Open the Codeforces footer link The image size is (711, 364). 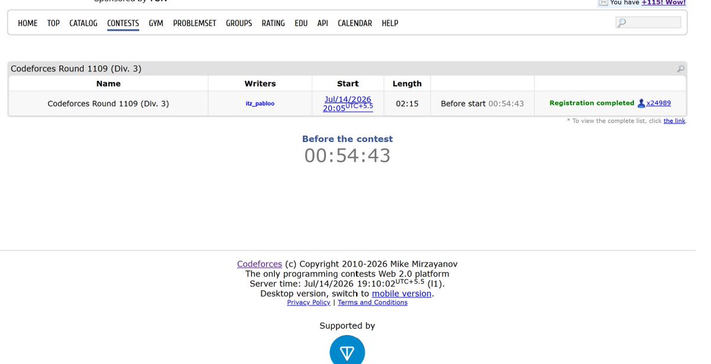(x=260, y=264)
